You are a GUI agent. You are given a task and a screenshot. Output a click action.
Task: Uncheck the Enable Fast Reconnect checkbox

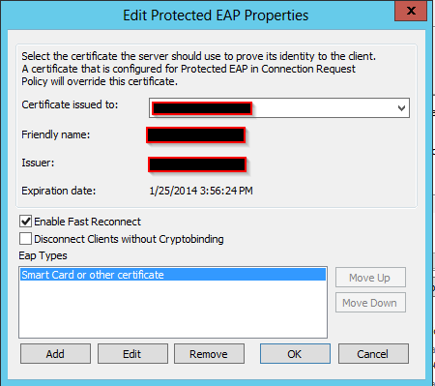point(25,222)
